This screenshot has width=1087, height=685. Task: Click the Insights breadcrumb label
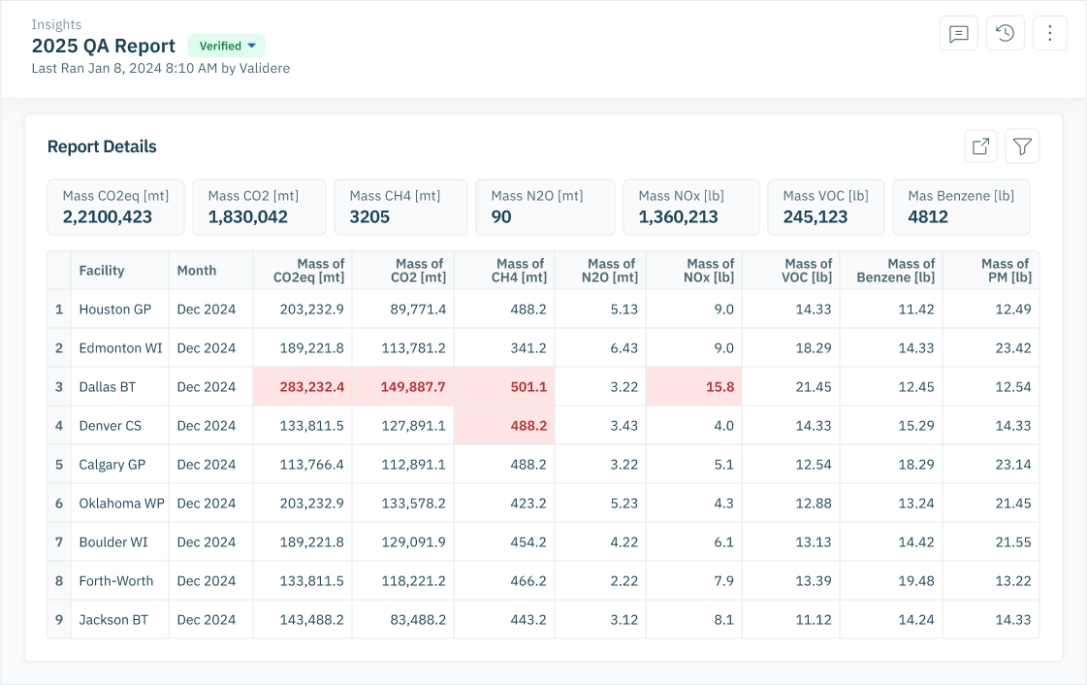[x=56, y=24]
